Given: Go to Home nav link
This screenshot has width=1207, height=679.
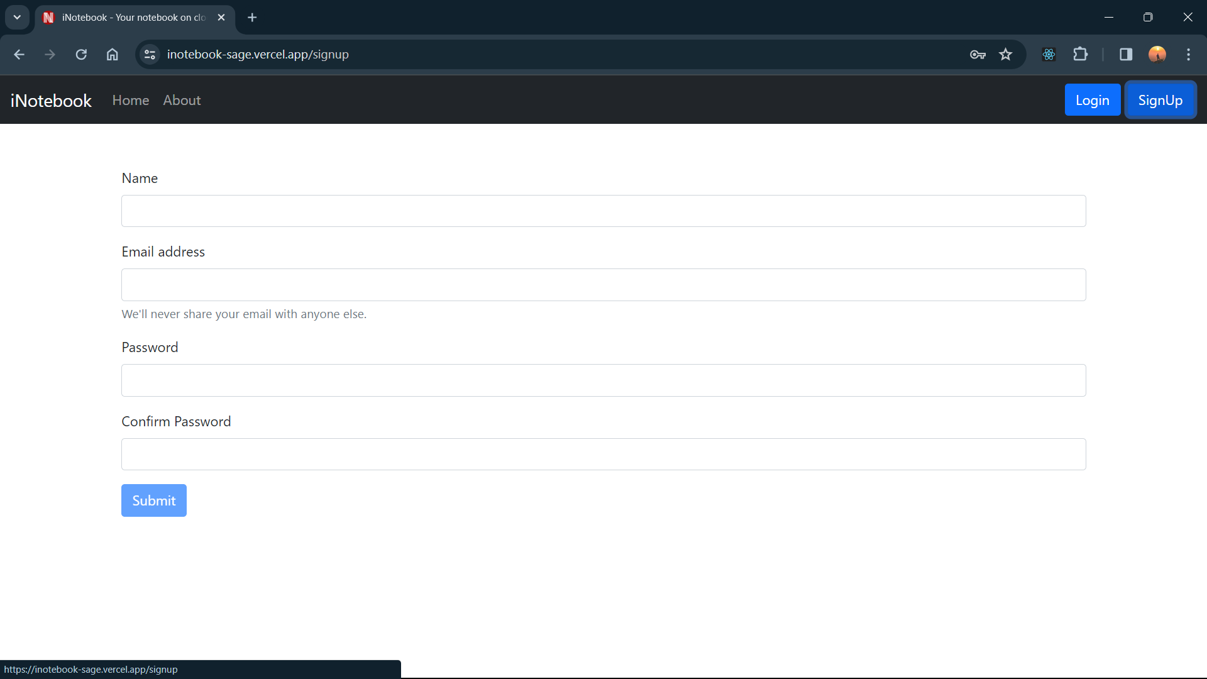Looking at the screenshot, I should click(131, 101).
